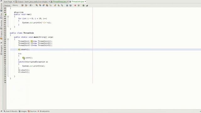The height and width of the screenshot is (113, 201).
Task: Collapse the run() method fold at line 47
Action: pos(8,17)
